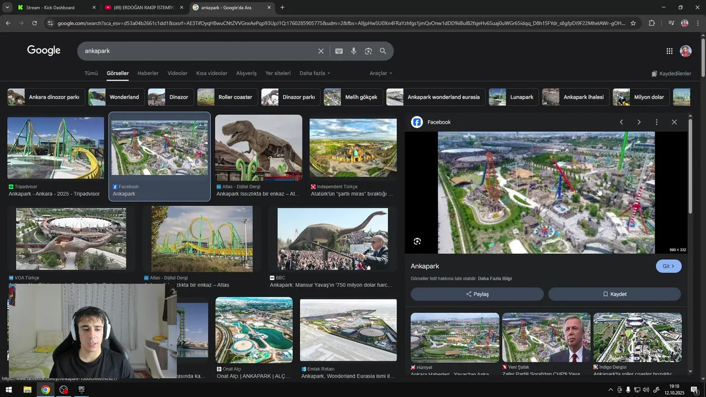Open the on-screen keyboard input tool
This screenshot has height=397, width=706.
(339, 51)
